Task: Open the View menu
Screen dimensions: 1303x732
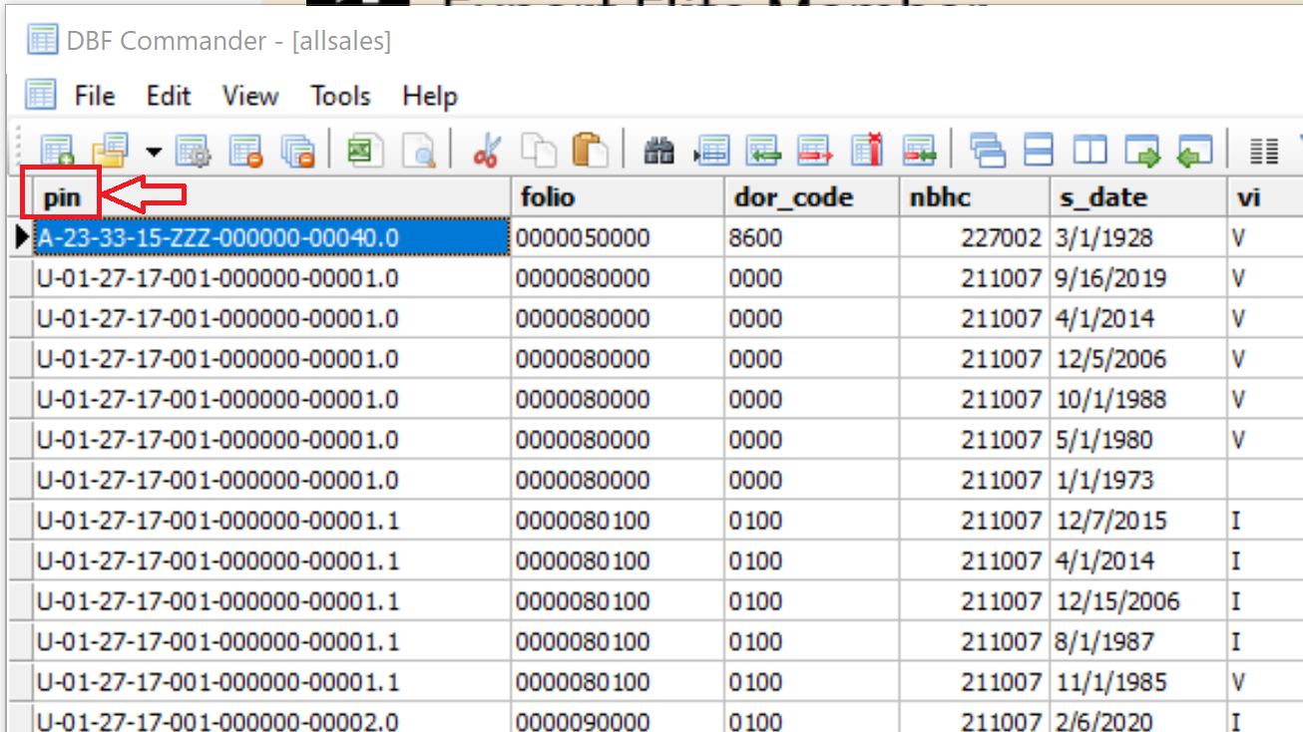Action: click(248, 96)
